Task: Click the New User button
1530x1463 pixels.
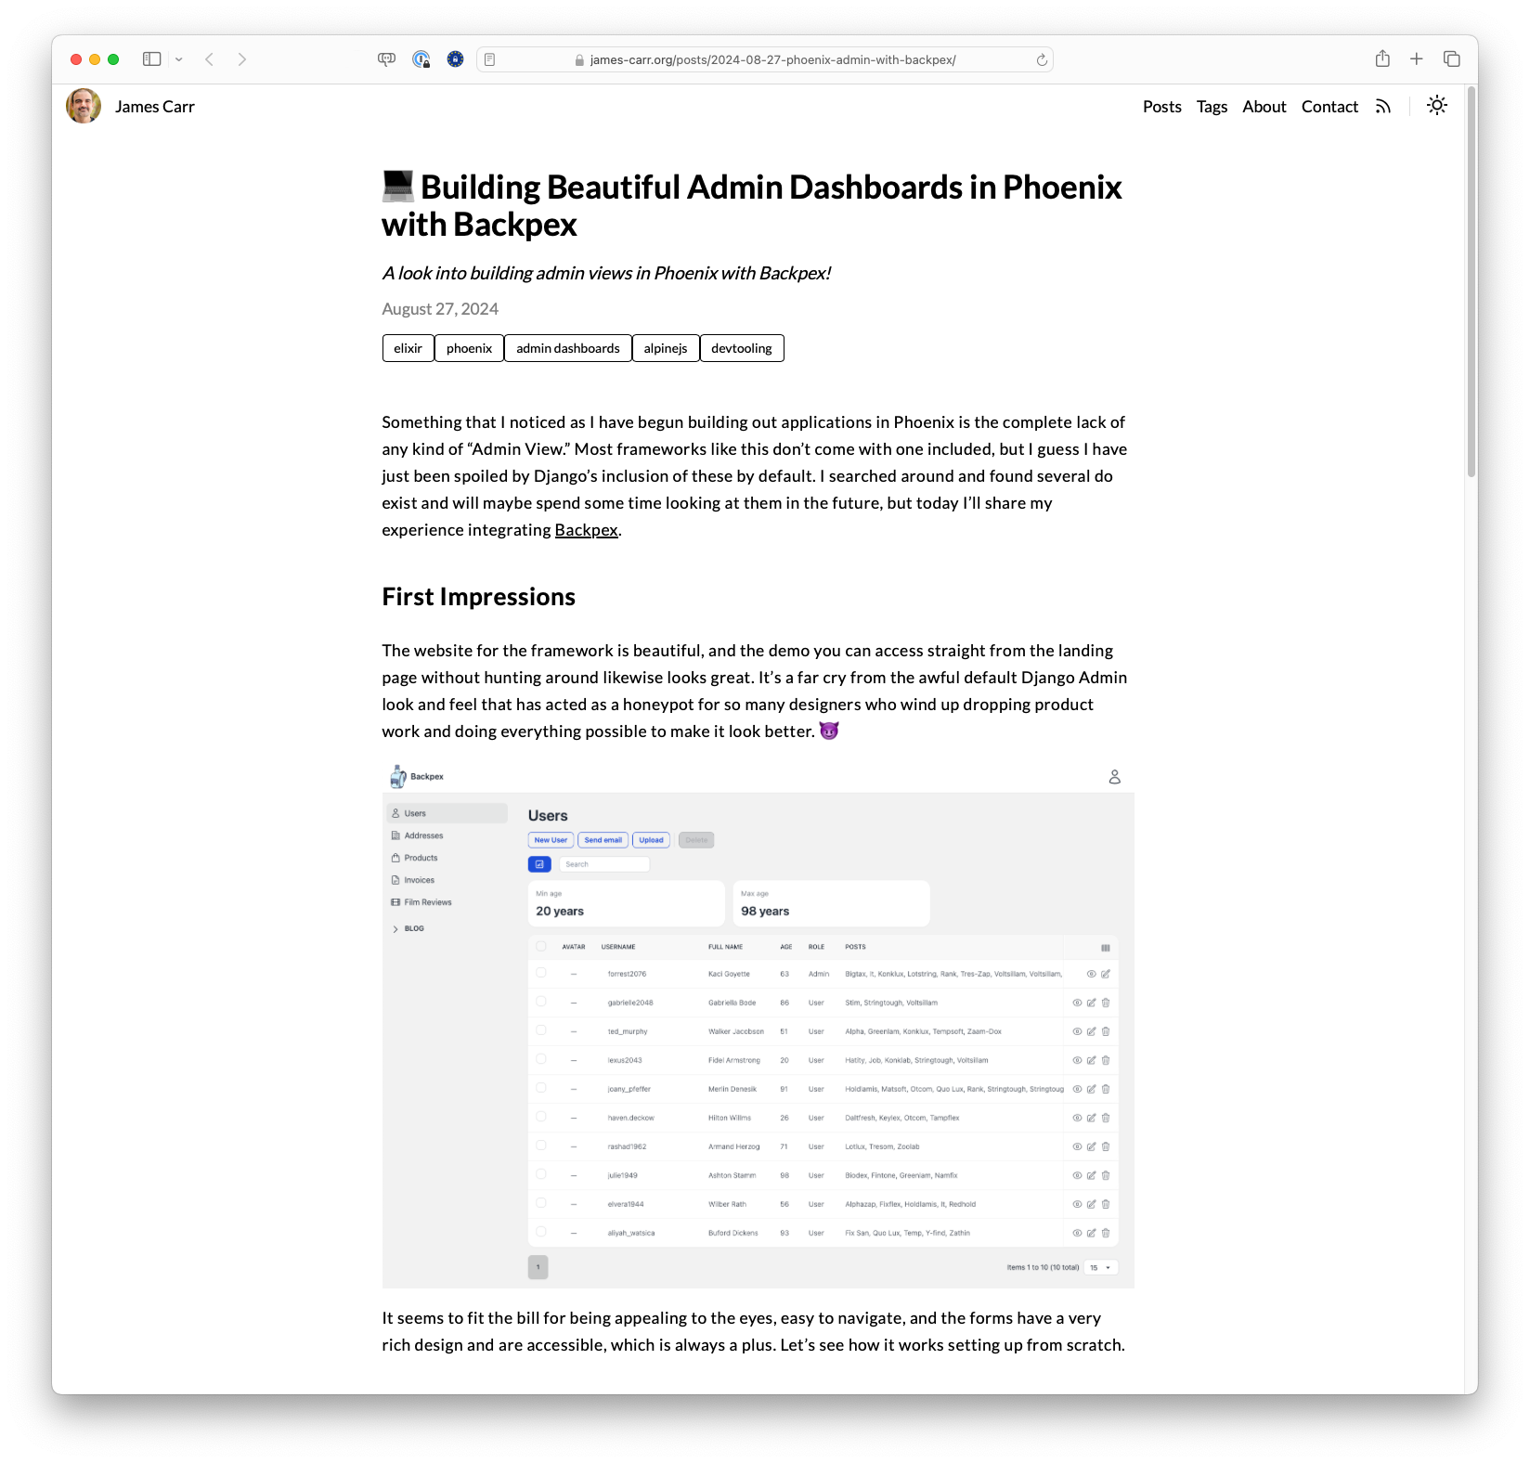Action: (x=550, y=839)
